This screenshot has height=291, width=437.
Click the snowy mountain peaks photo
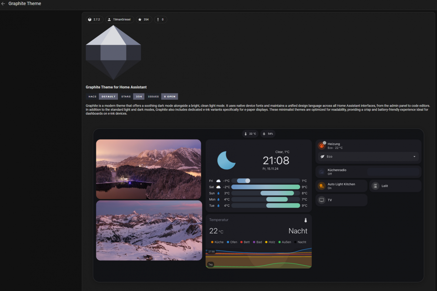point(149,231)
